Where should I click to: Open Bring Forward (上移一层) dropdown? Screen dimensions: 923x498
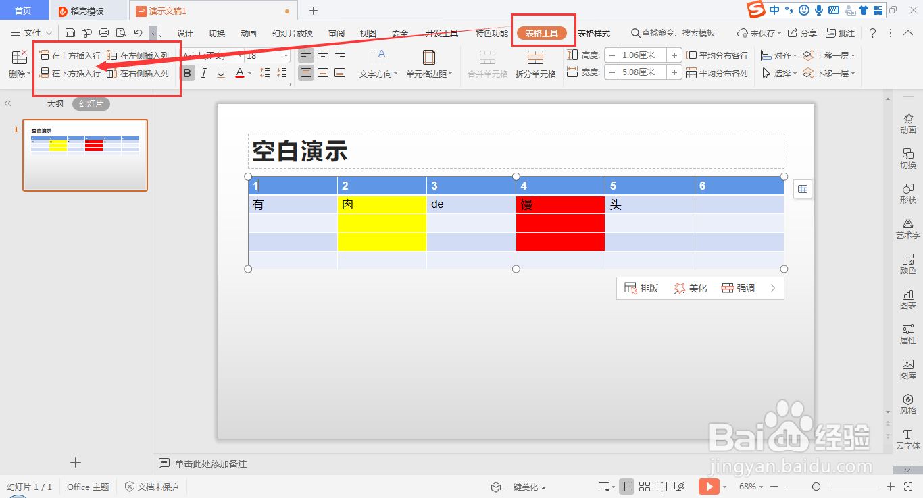(x=828, y=55)
